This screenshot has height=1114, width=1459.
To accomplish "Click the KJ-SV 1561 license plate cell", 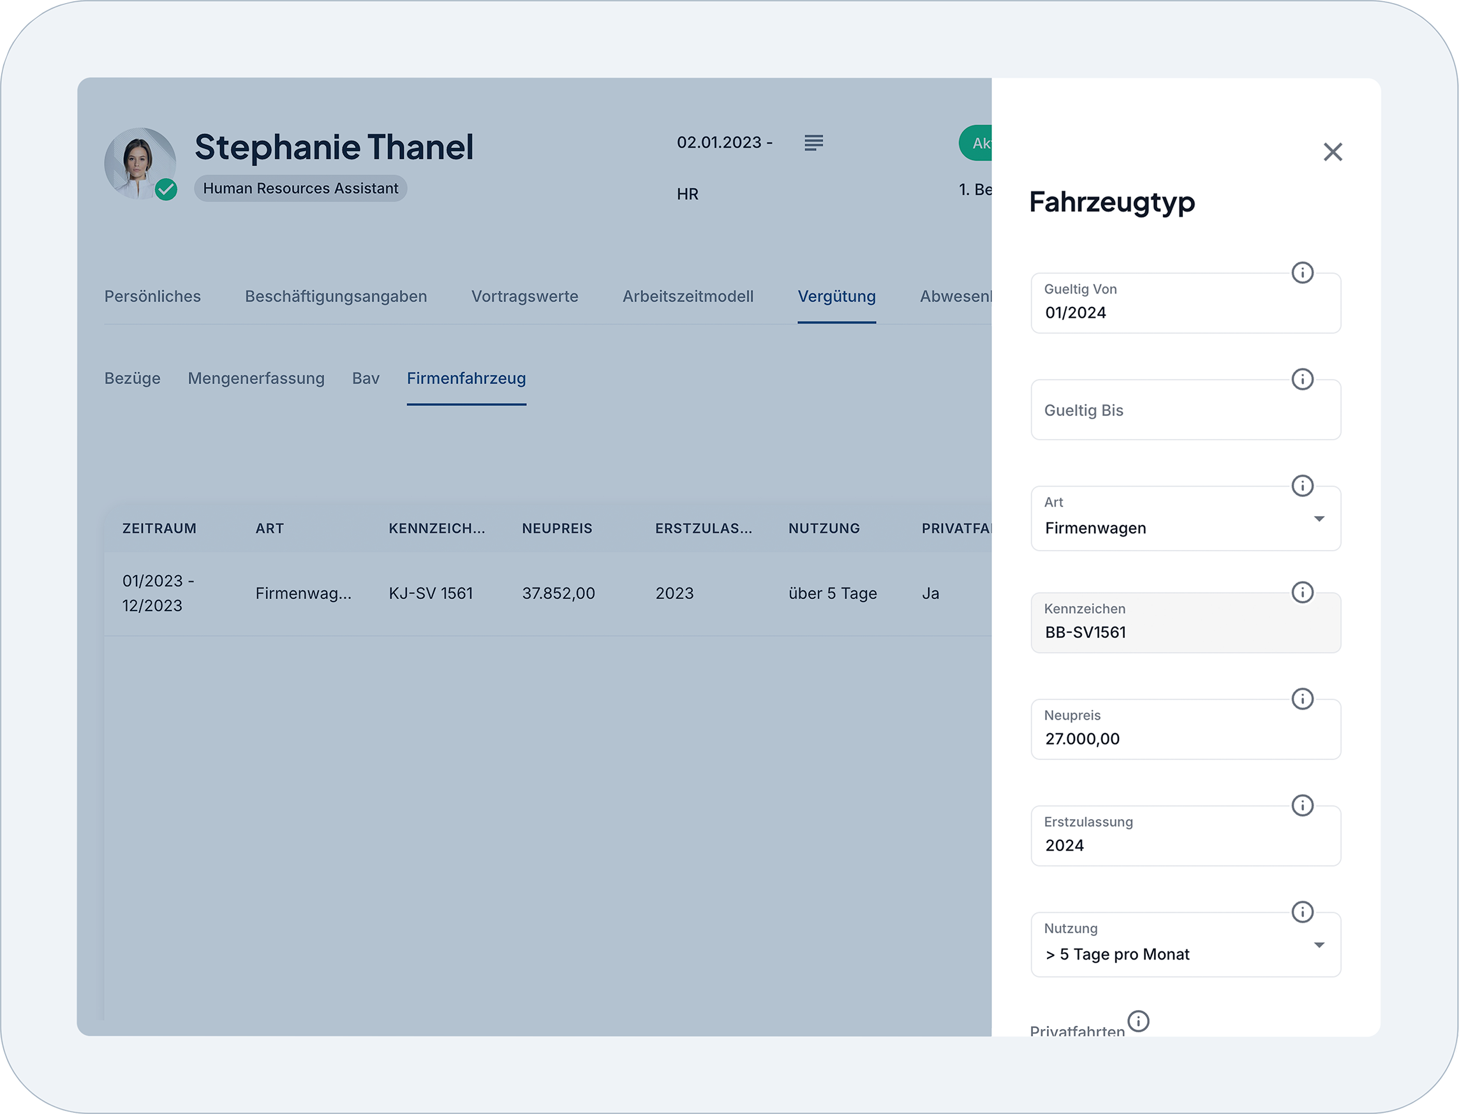I will 431,593.
